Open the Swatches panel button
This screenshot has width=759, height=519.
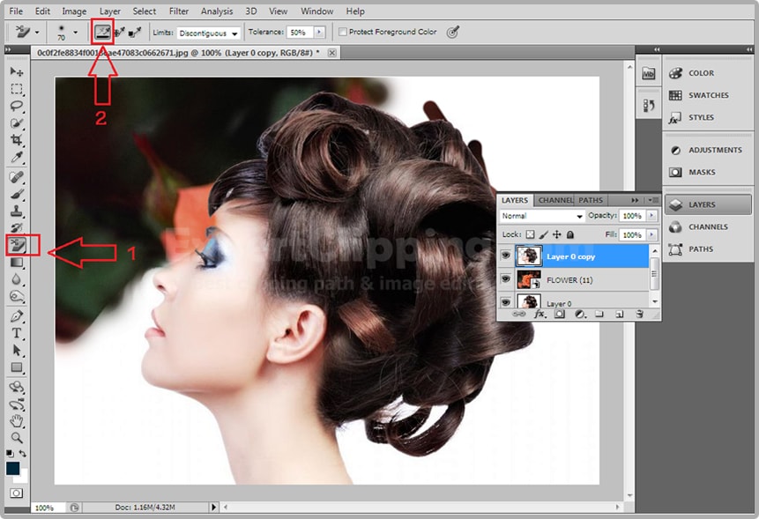pyautogui.click(x=707, y=95)
